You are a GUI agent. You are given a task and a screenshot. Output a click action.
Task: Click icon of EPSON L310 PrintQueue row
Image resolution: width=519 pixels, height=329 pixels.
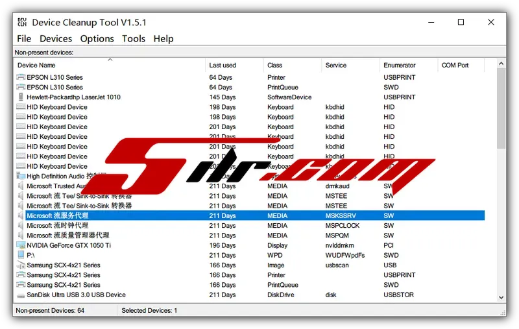click(21, 87)
